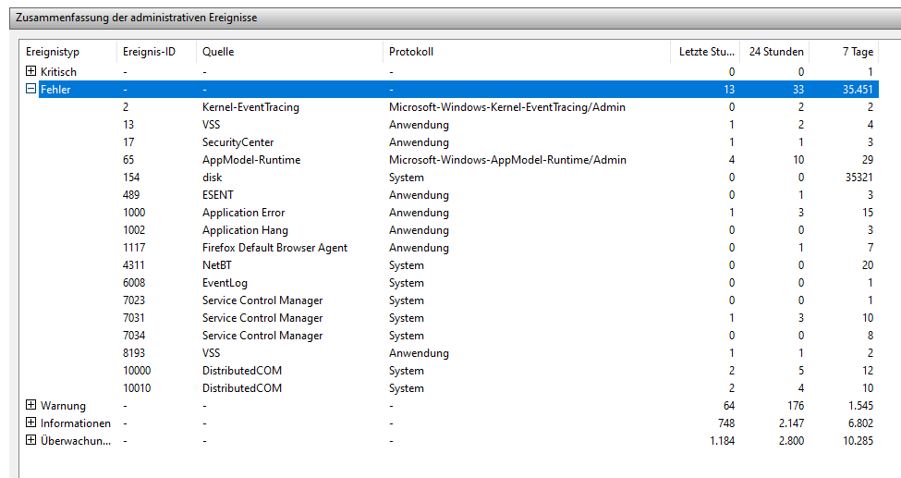This screenshot has height=478, width=901.
Task: Click the 35321 disk error count
Action: click(x=859, y=178)
